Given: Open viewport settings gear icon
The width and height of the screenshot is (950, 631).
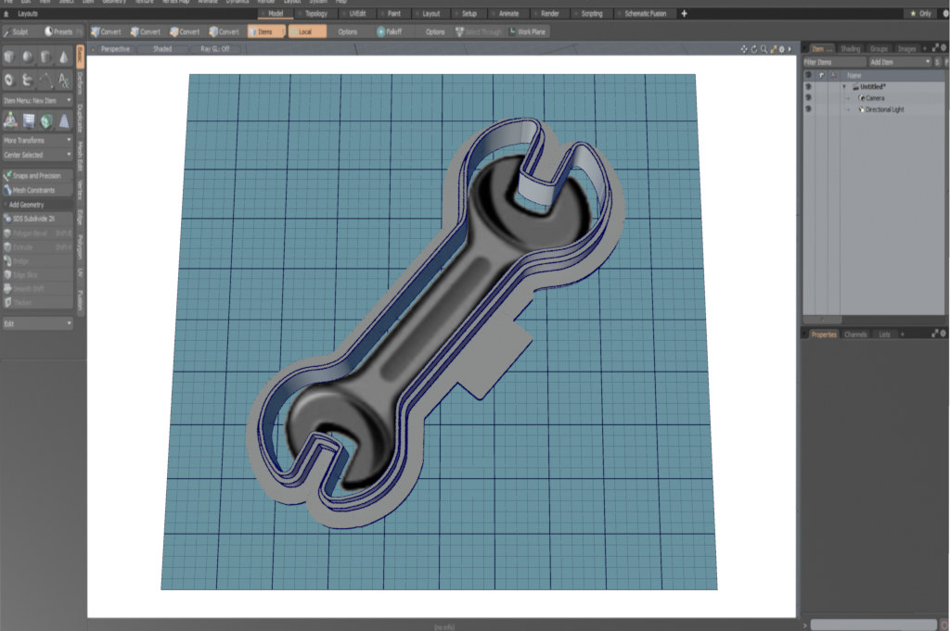Looking at the screenshot, I should pyautogui.click(x=780, y=48).
